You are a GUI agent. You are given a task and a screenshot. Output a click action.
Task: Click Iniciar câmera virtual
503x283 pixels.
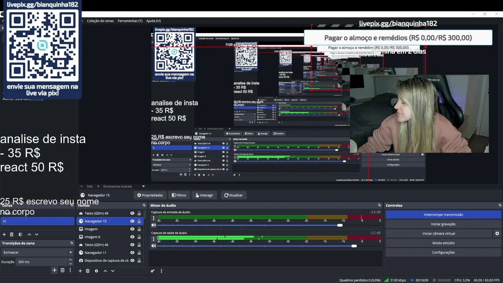pos(439,233)
